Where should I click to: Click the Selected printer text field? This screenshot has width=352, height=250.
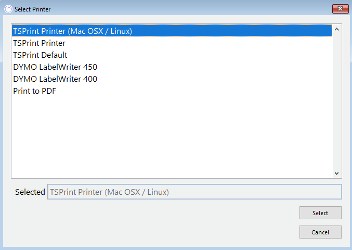coord(194,192)
